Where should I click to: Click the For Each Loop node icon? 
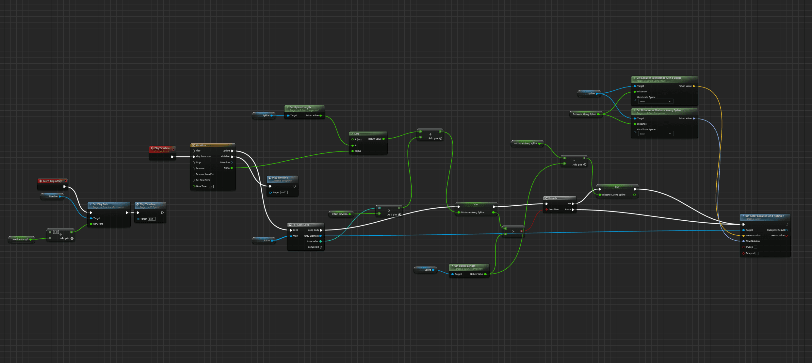click(x=290, y=225)
